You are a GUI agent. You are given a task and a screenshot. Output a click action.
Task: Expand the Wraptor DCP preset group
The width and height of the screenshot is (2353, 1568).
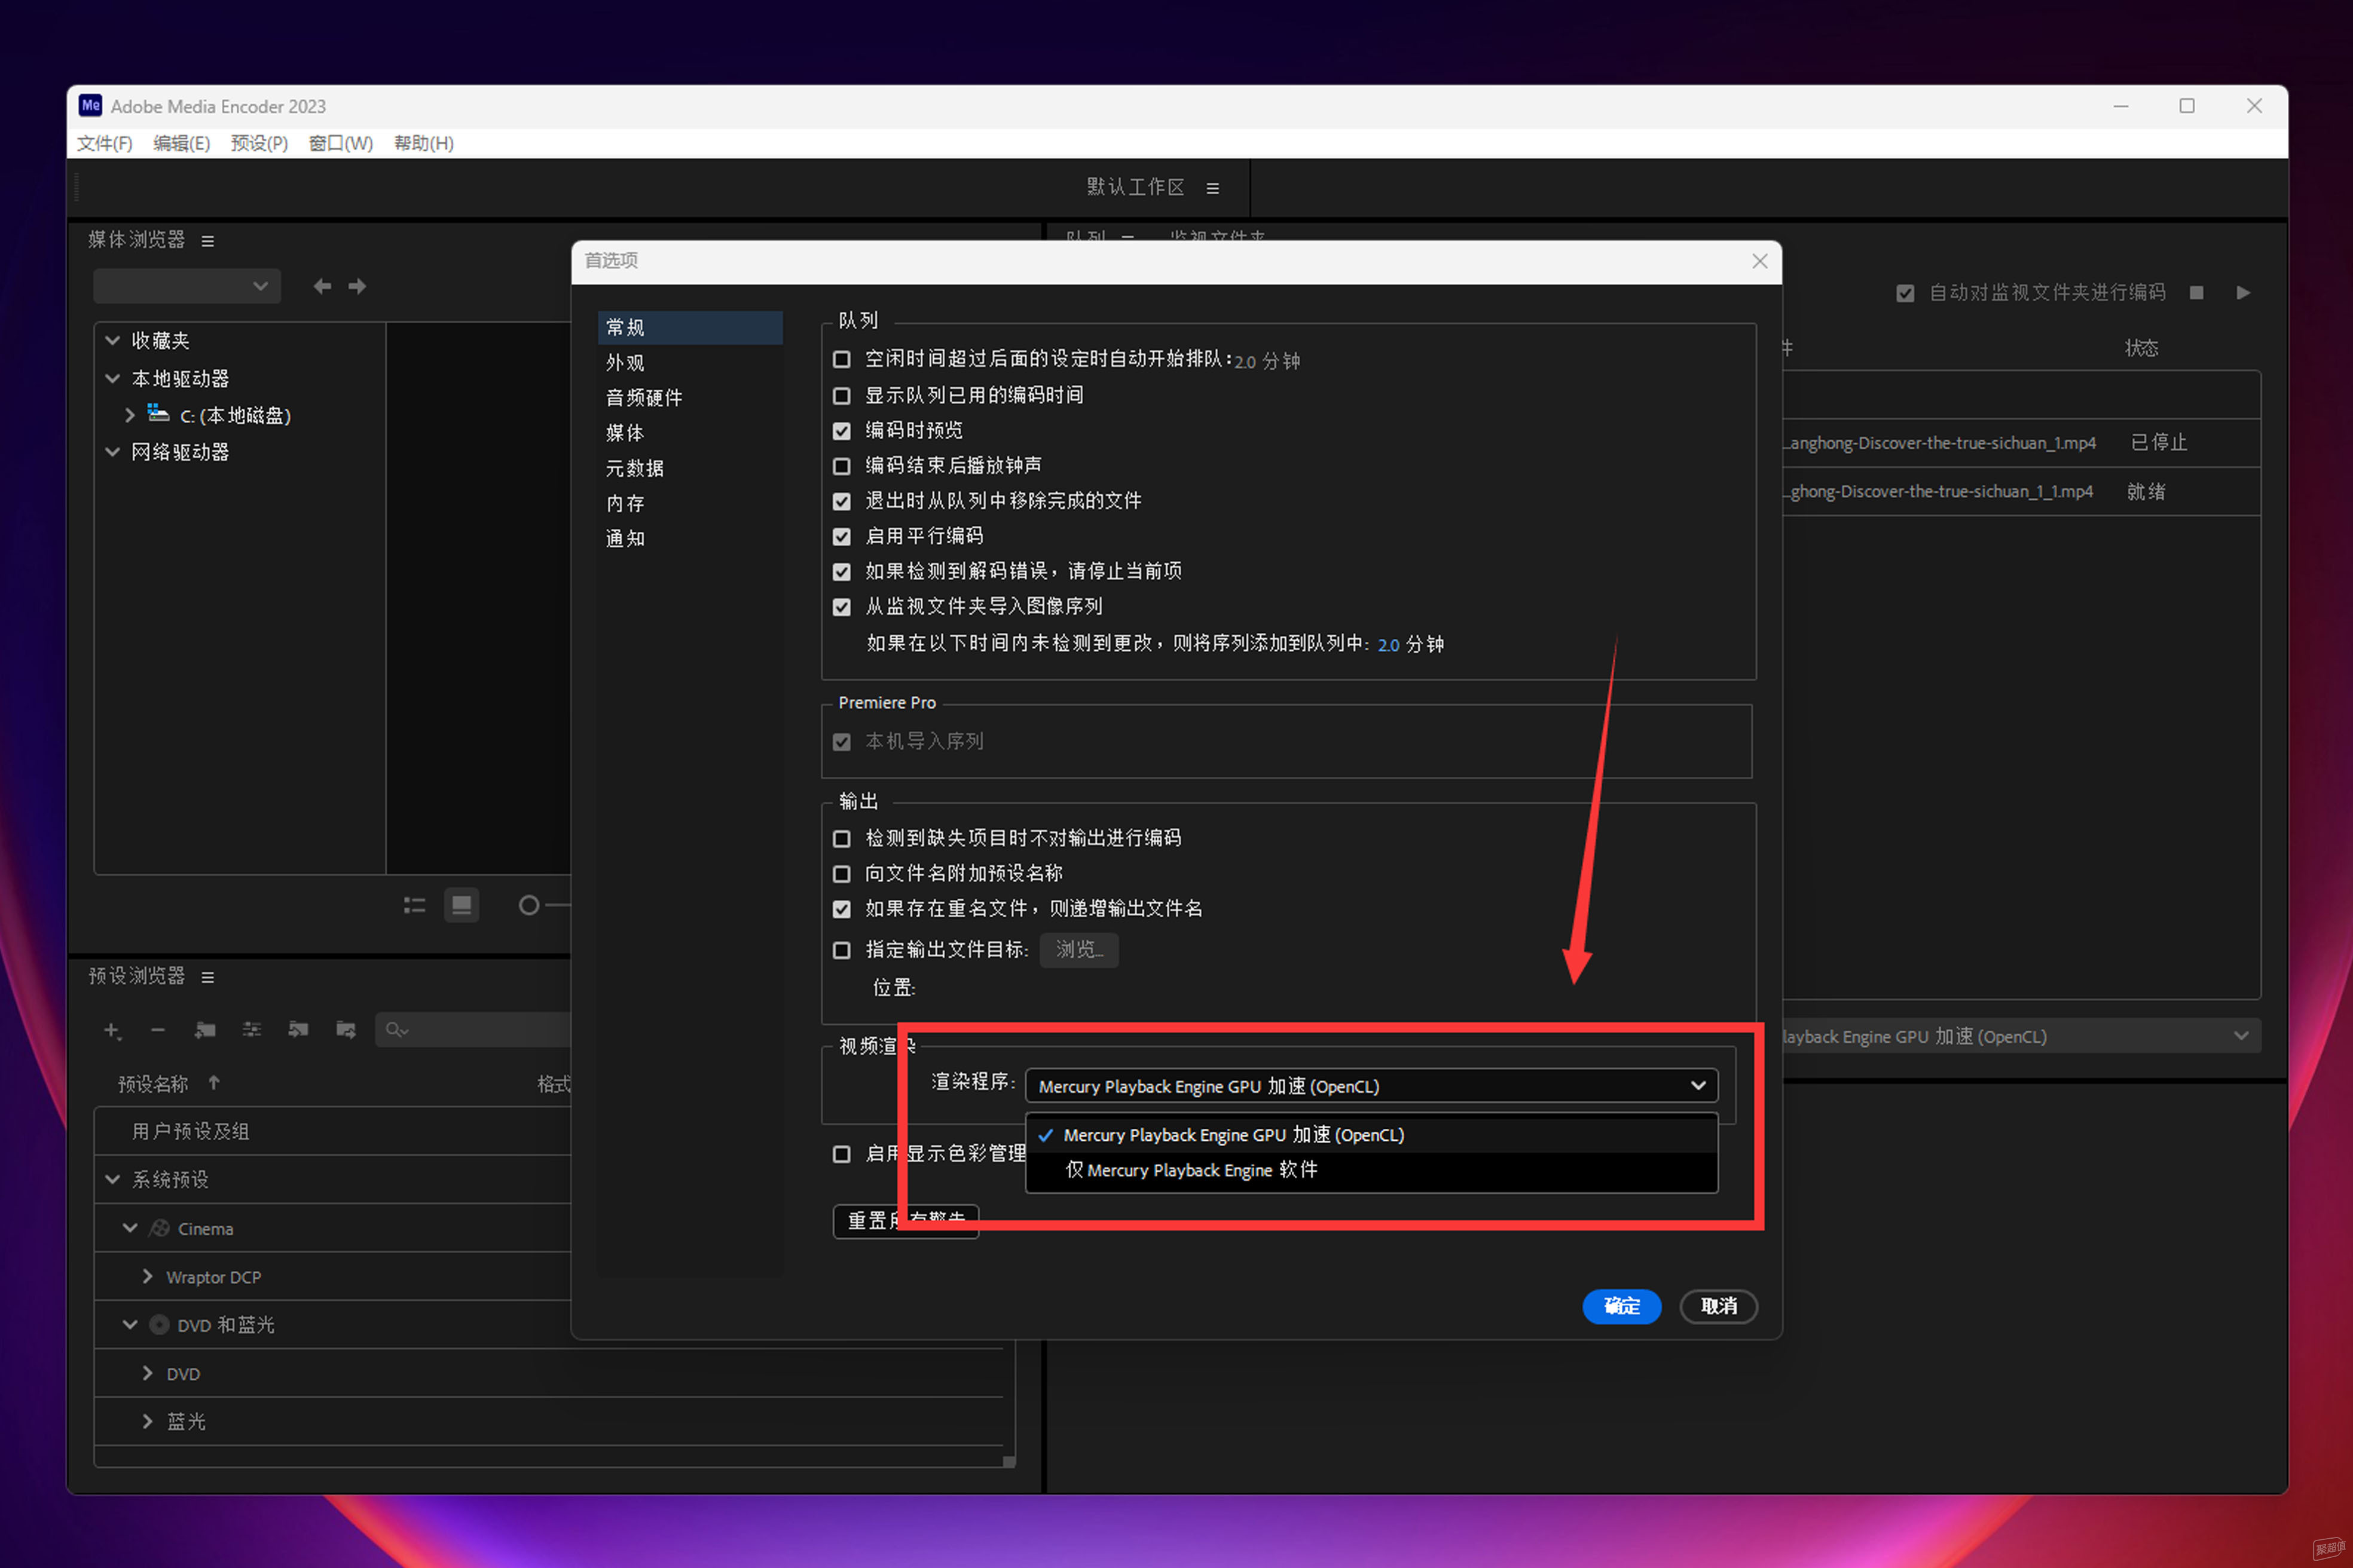pyautogui.click(x=148, y=1277)
